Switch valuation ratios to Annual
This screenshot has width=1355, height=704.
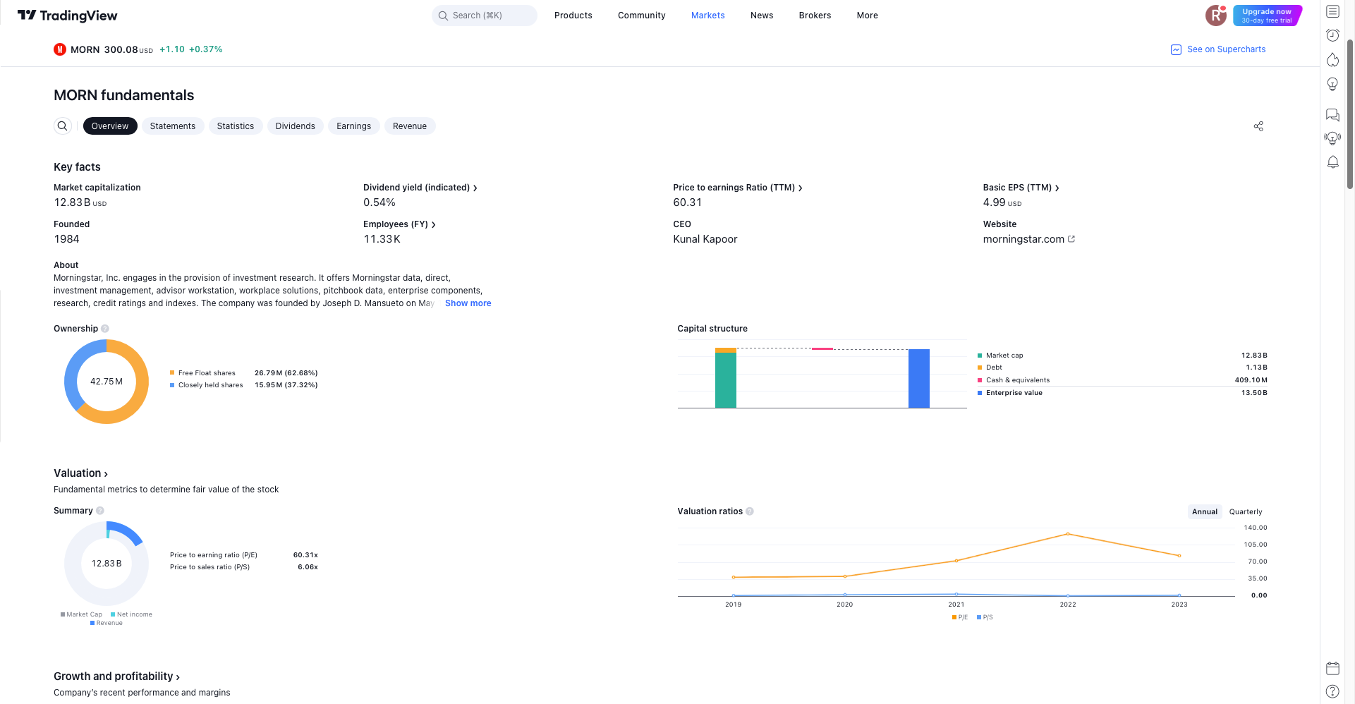click(1205, 512)
